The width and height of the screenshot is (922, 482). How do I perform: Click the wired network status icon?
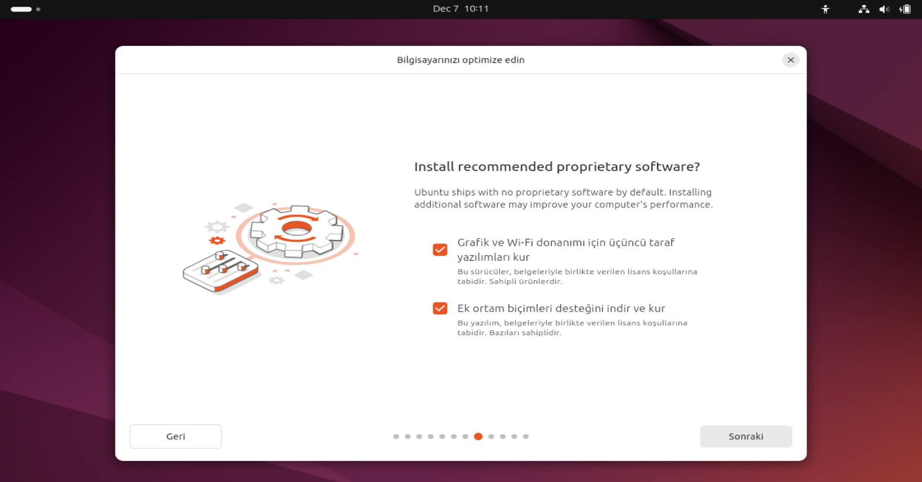(x=863, y=9)
